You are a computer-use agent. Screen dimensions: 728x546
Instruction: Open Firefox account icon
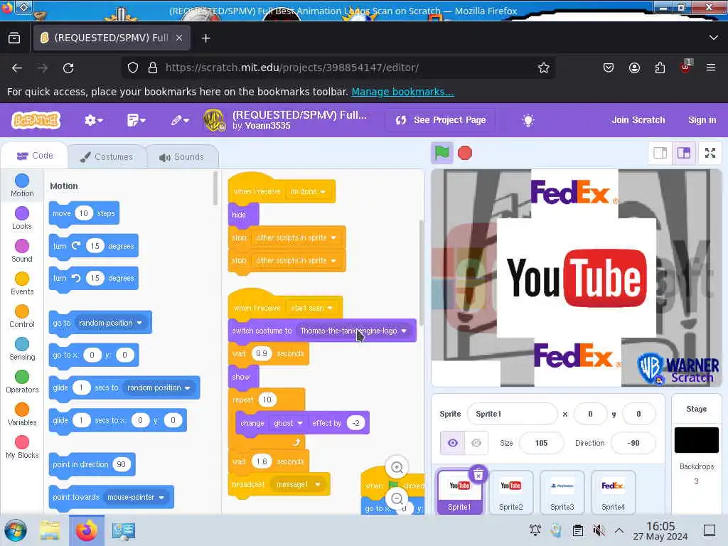tap(634, 68)
